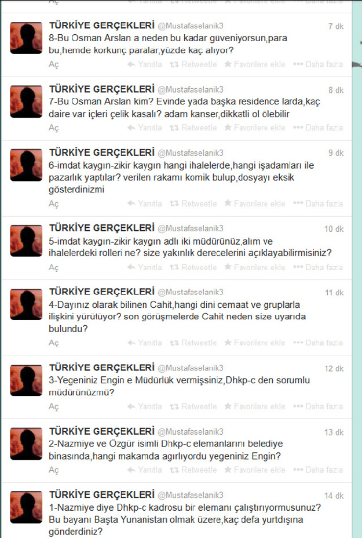Retweet tweet 3 about Yegeniniz Engin

pos(193,406)
